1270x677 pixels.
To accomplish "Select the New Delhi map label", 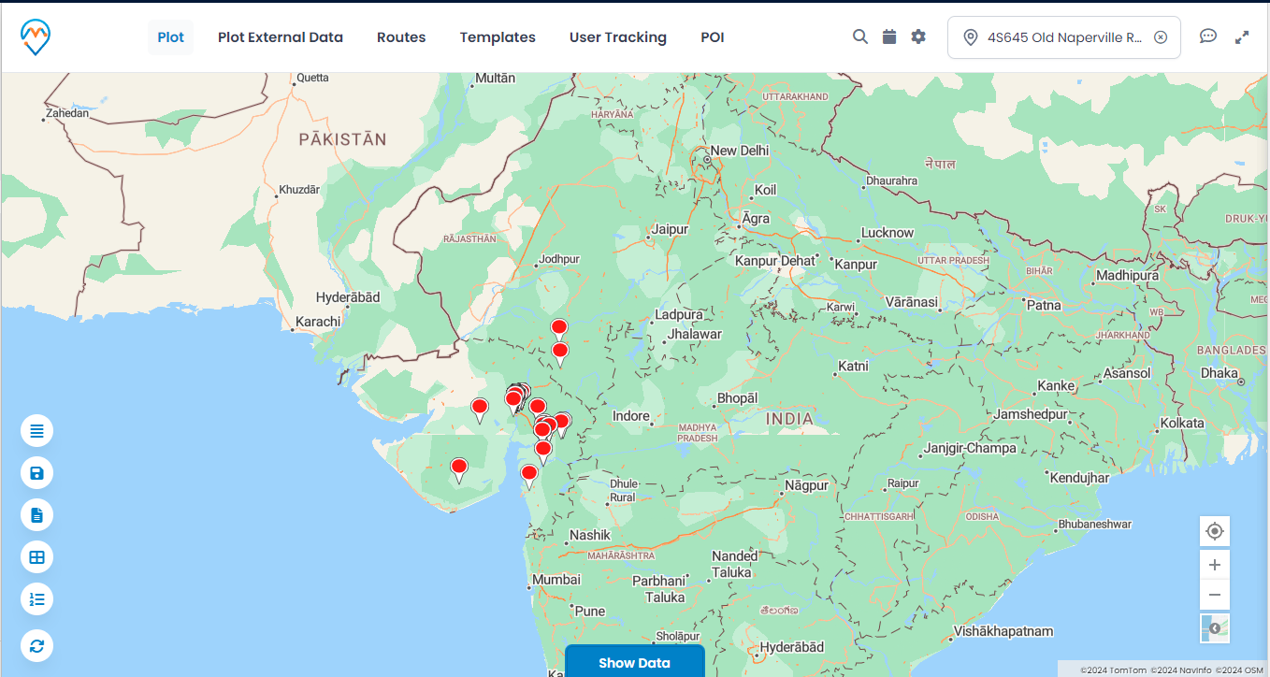I will pyautogui.click(x=740, y=151).
